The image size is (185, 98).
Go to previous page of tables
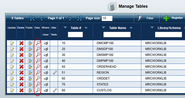pyautogui.click(x=41, y=18)
